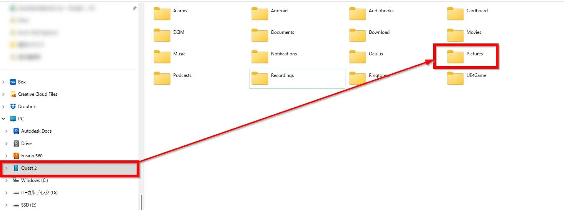Select ローカル ディスク (D:) in the sidebar

[x=39, y=193]
